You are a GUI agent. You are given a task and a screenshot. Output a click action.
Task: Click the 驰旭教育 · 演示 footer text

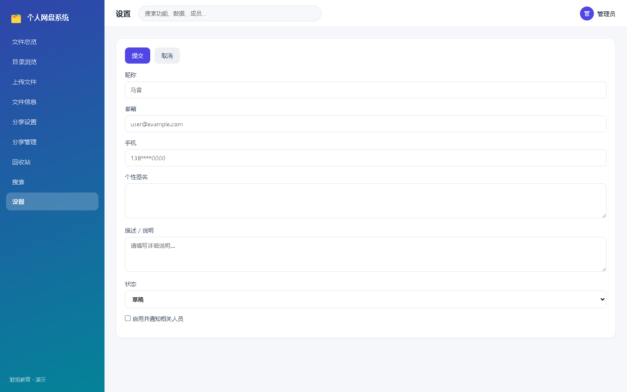pyautogui.click(x=27, y=380)
